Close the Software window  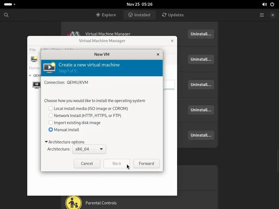[272, 15]
